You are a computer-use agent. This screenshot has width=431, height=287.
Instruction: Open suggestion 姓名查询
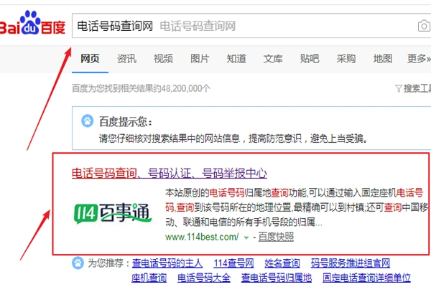pyautogui.click(x=282, y=263)
